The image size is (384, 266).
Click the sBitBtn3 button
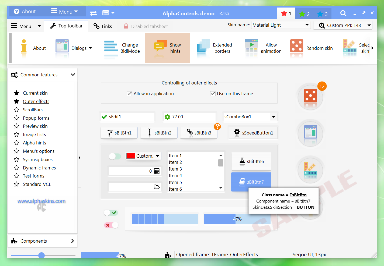(x=199, y=133)
